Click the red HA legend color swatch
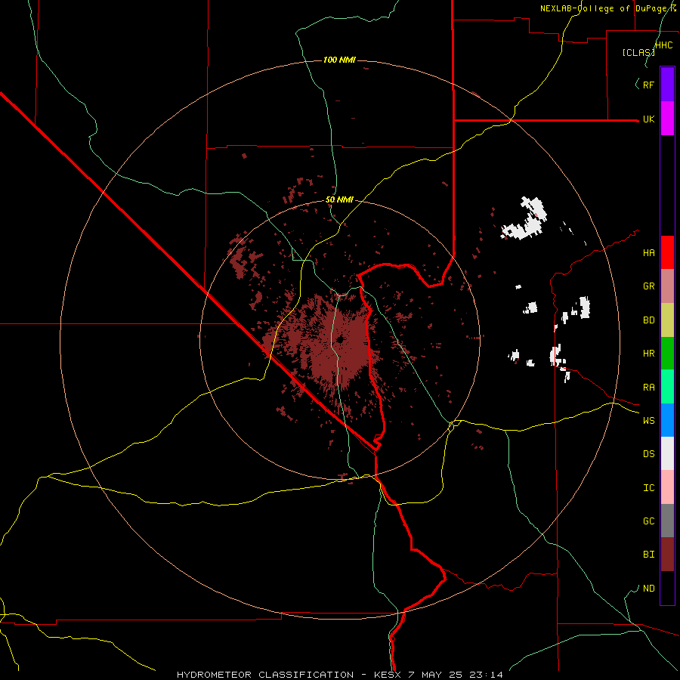The height and width of the screenshot is (680, 680). [667, 252]
